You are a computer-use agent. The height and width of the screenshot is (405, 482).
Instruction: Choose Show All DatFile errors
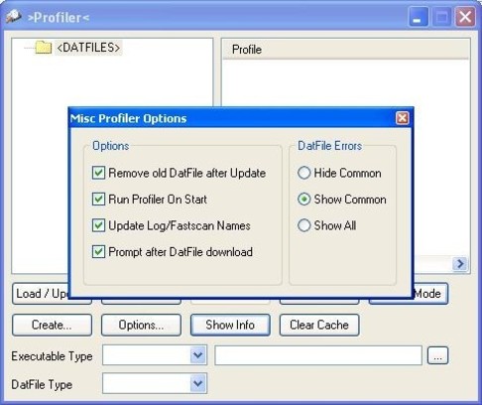[x=303, y=225]
